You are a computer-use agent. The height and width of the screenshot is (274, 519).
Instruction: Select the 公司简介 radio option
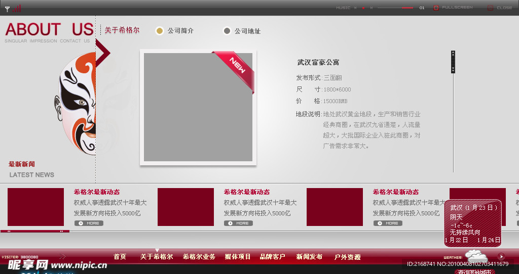[160, 31]
